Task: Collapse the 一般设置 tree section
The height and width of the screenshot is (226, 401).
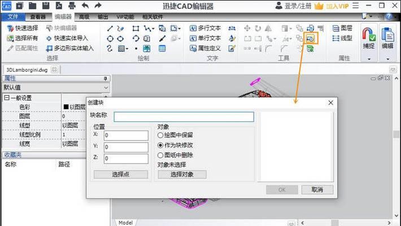Action: (x=7, y=98)
